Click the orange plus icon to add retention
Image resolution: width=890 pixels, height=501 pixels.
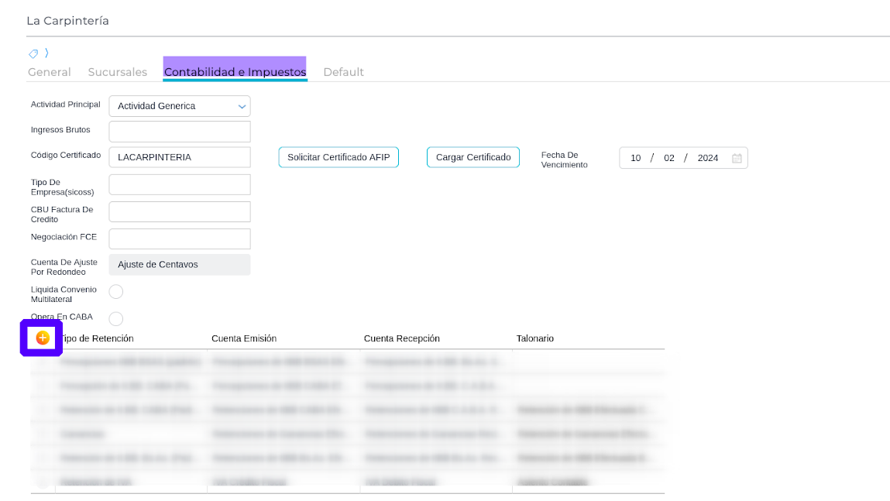tap(43, 338)
